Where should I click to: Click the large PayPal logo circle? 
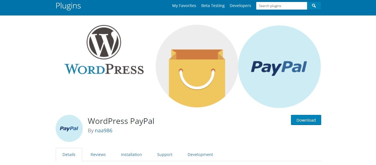(x=279, y=67)
